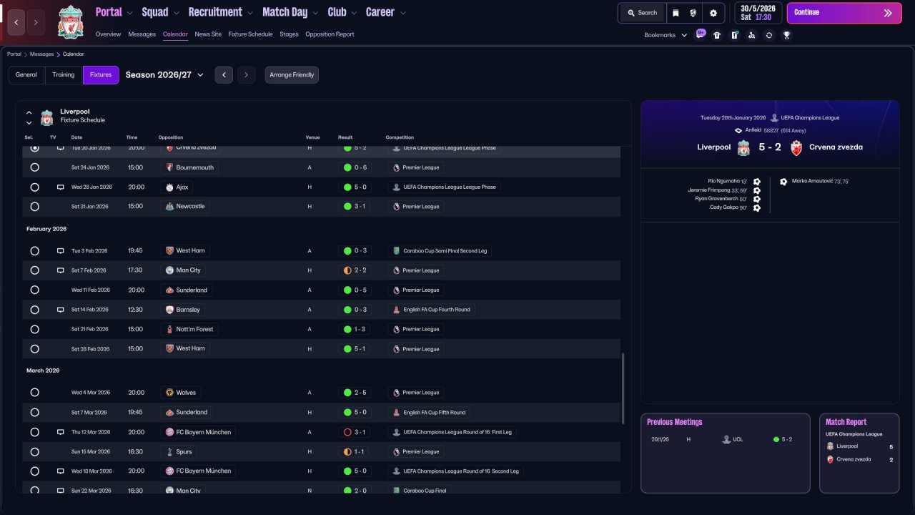Image resolution: width=915 pixels, height=515 pixels.
Task: Open the bookmark icon beside Search
Action: (x=676, y=13)
